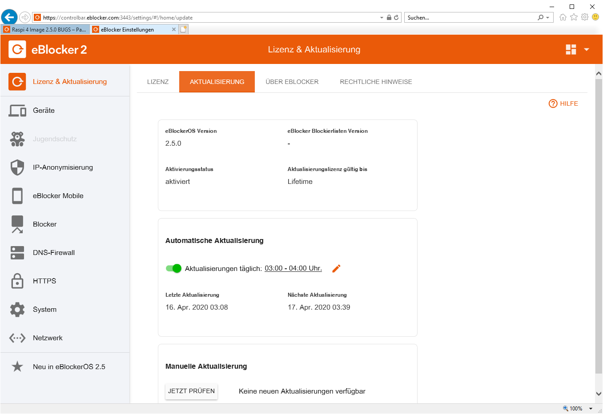Image resolution: width=603 pixels, height=414 pixels.
Task: Open browser tools gear icon
Action: [585, 17]
